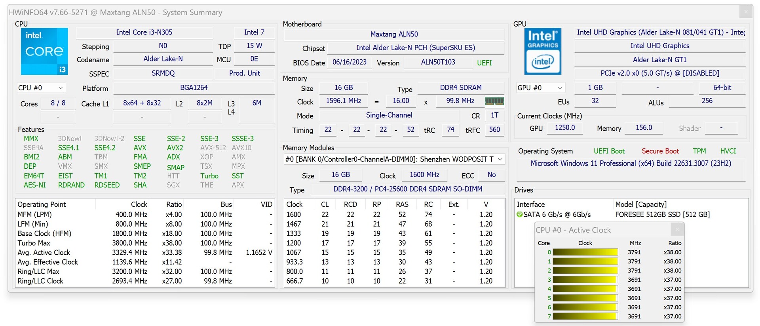The image size is (760, 326).
Task: Click the Intel Graphics GPU logo
Action: [x=542, y=52]
